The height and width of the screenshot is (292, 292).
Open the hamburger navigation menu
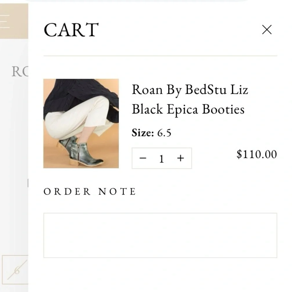(x=5, y=21)
